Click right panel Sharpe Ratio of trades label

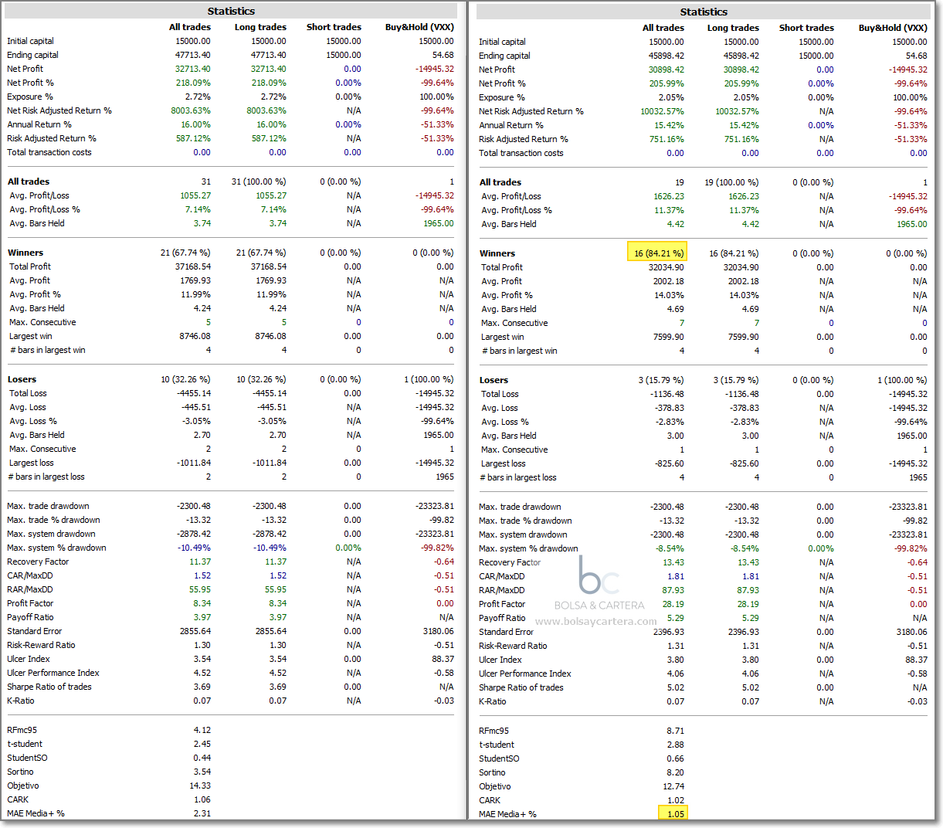tap(521, 687)
